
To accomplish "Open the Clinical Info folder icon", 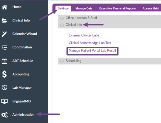I will [4, 20].
